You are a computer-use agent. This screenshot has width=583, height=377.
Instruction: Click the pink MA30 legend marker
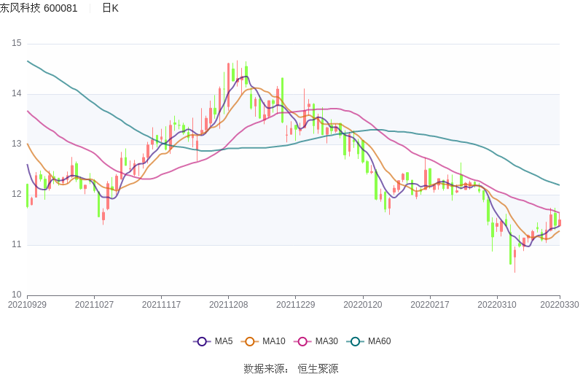pyautogui.click(x=302, y=341)
